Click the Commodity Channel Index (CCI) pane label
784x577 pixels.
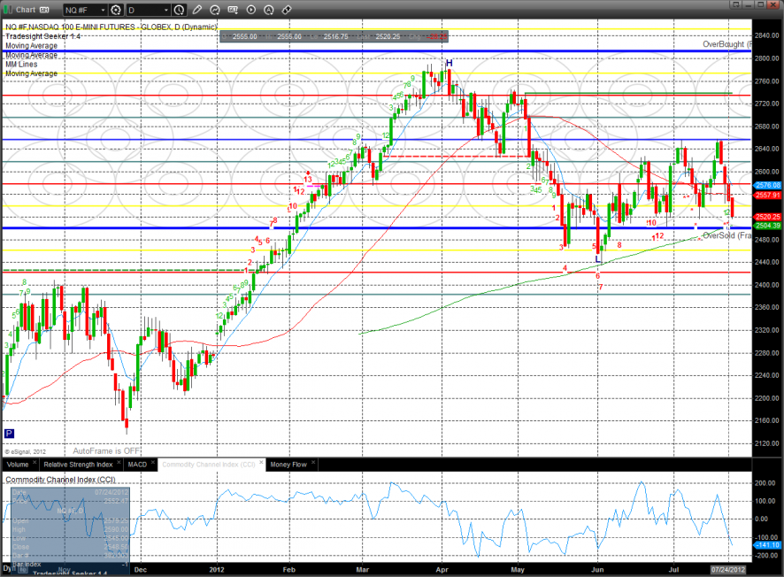click(x=60, y=480)
